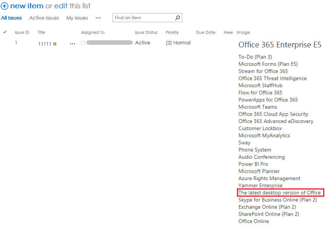Switch to the Active Issues view
The image size is (330, 226).
44,18
